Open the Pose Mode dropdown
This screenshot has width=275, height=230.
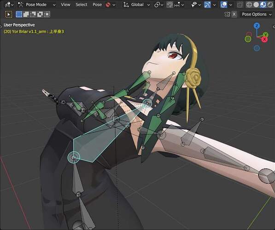(36, 5)
